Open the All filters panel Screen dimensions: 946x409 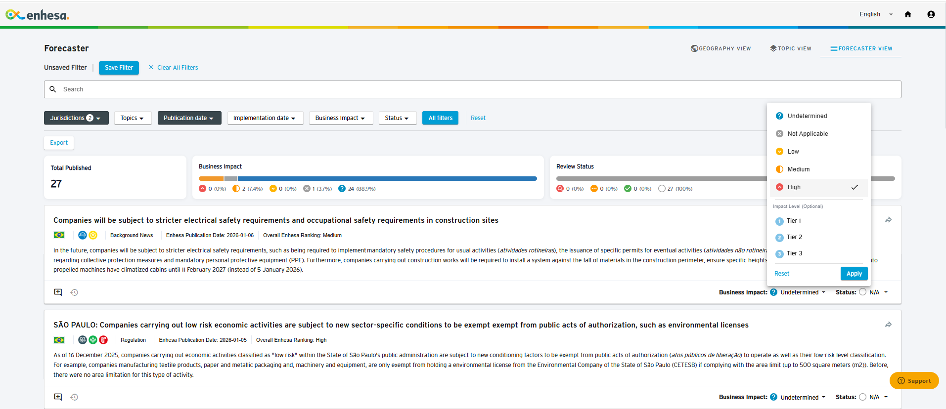pyautogui.click(x=440, y=118)
